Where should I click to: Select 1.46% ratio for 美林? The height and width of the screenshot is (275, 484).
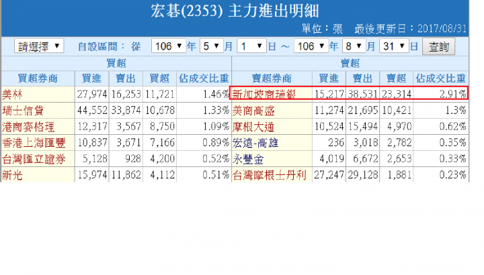point(216,94)
